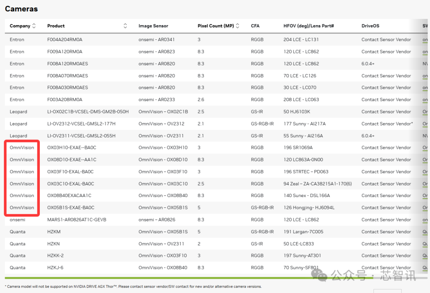Click the OmniVision – OV2312 image sensor cell

coord(161,124)
